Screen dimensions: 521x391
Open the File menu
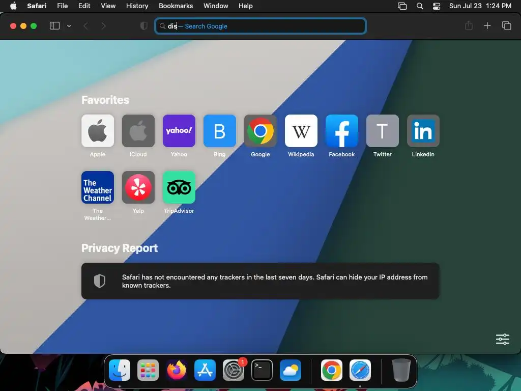[63, 6]
